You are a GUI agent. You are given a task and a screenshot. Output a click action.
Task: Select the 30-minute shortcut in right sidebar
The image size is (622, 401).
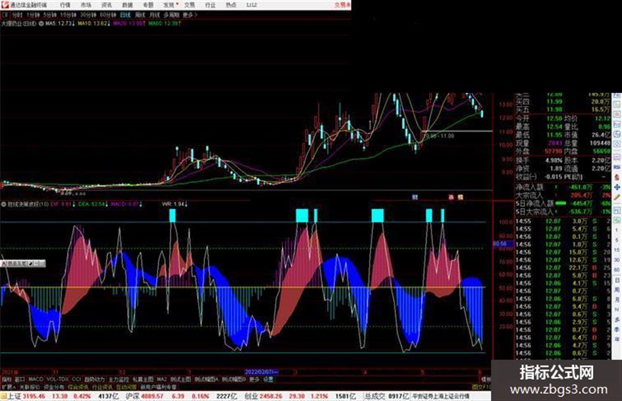pyautogui.click(x=617, y=260)
